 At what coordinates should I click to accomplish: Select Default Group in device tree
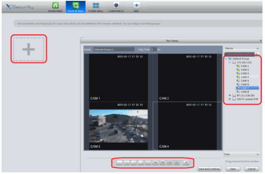(x=241, y=59)
